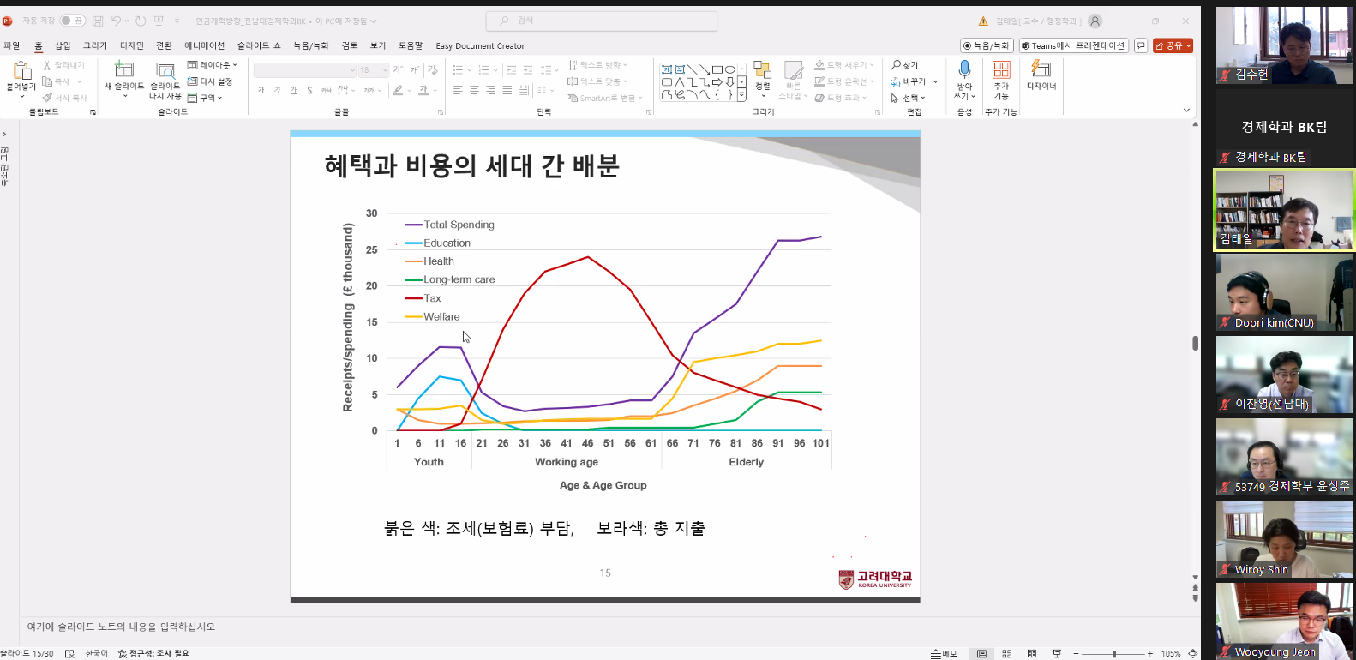Click the Save disk icon

pyautogui.click(x=98, y=21)
